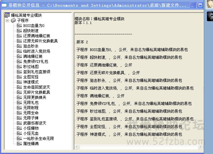Click the icon next to 无限更换弹夹
The height and width of the screenshot is (154, 213).
pos(19,98)
